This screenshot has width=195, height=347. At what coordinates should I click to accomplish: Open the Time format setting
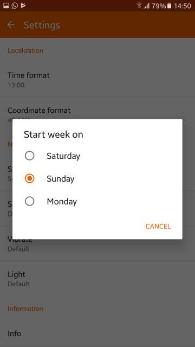(x=97, y=80)
